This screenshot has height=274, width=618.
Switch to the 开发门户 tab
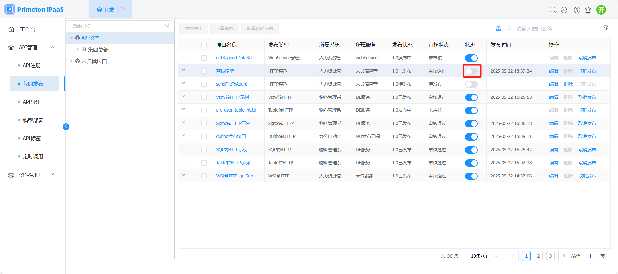click(x=110, y=10)
